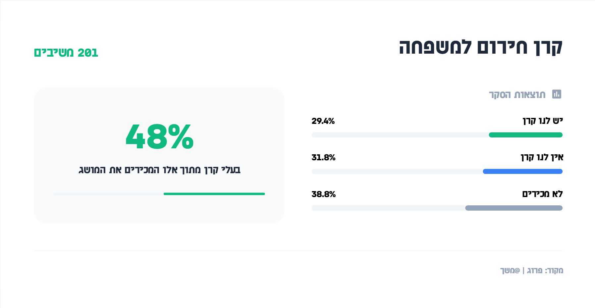Click the 29.4% percentage value
This screenshot has width=595, height=308.
[323, 121]
